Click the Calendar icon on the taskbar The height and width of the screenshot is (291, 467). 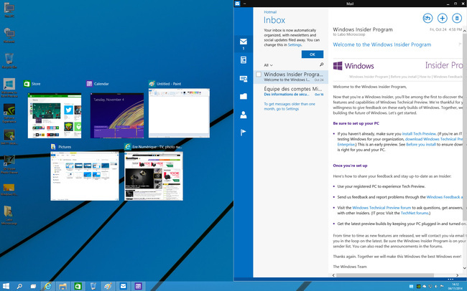138,286
